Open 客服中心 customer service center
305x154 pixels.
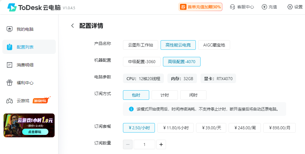[x=246, y=7]
